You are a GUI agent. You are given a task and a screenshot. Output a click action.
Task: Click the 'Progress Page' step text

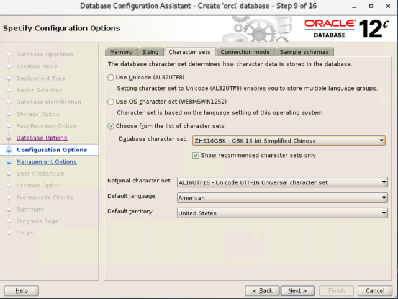37,221
